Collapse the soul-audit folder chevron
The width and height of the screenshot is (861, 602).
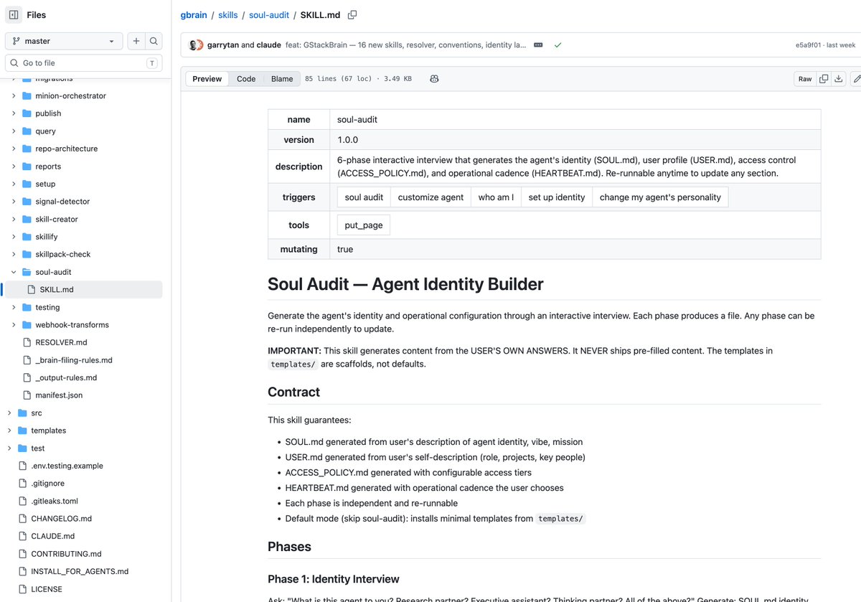pyautogui.click(x=14, y=272)
